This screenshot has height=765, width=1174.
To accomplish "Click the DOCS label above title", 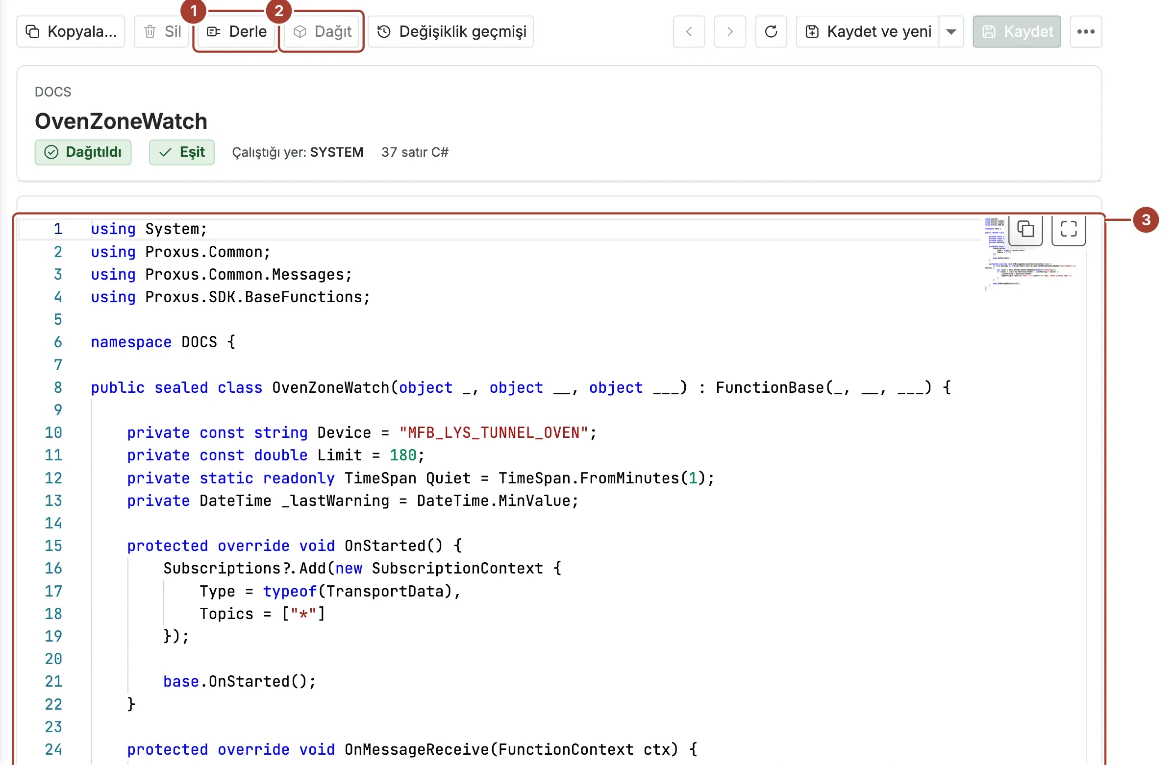I will (x=53, y=92).
